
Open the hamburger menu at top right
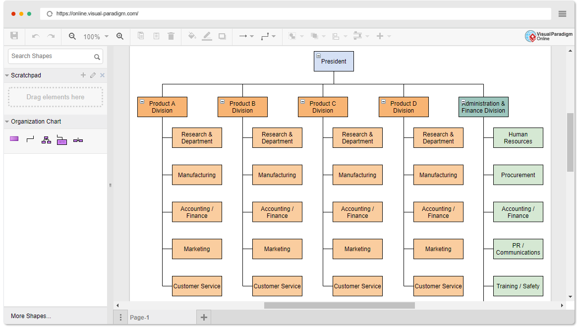tap(562, 14)
